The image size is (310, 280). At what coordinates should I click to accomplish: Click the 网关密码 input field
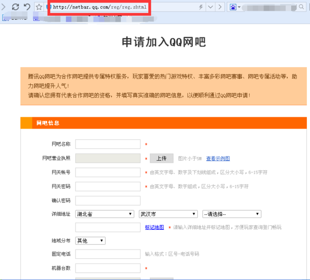(108, 186)
